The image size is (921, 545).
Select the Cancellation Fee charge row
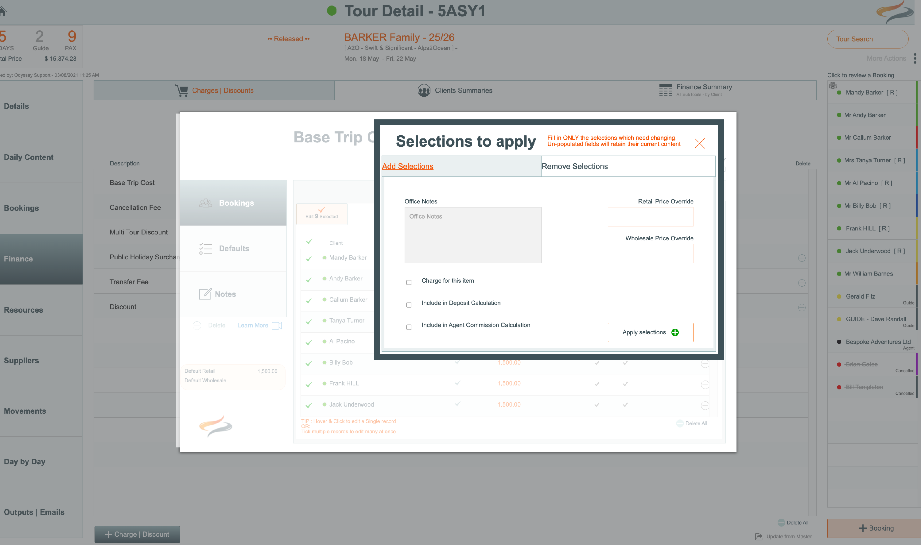pyautogui.click(x=135, y=207)
